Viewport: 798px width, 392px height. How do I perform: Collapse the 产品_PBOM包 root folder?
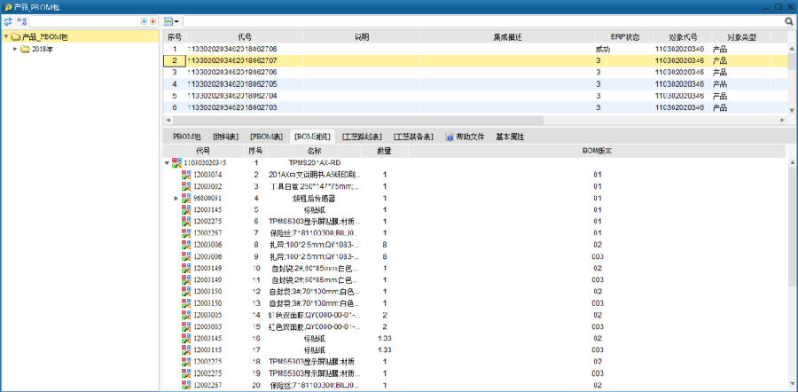click(6, 37)
